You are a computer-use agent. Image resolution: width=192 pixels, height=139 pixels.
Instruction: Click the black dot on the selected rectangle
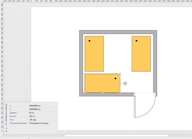click(x=115, y=79)
